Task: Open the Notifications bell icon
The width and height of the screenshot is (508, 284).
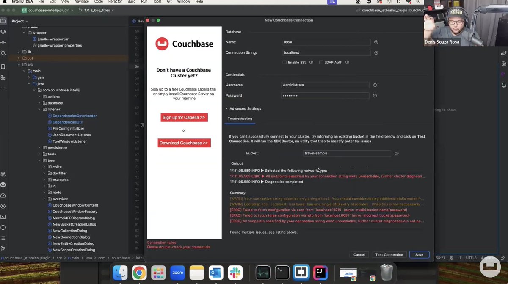Action: pyautogui.click(x=504, y=85)
